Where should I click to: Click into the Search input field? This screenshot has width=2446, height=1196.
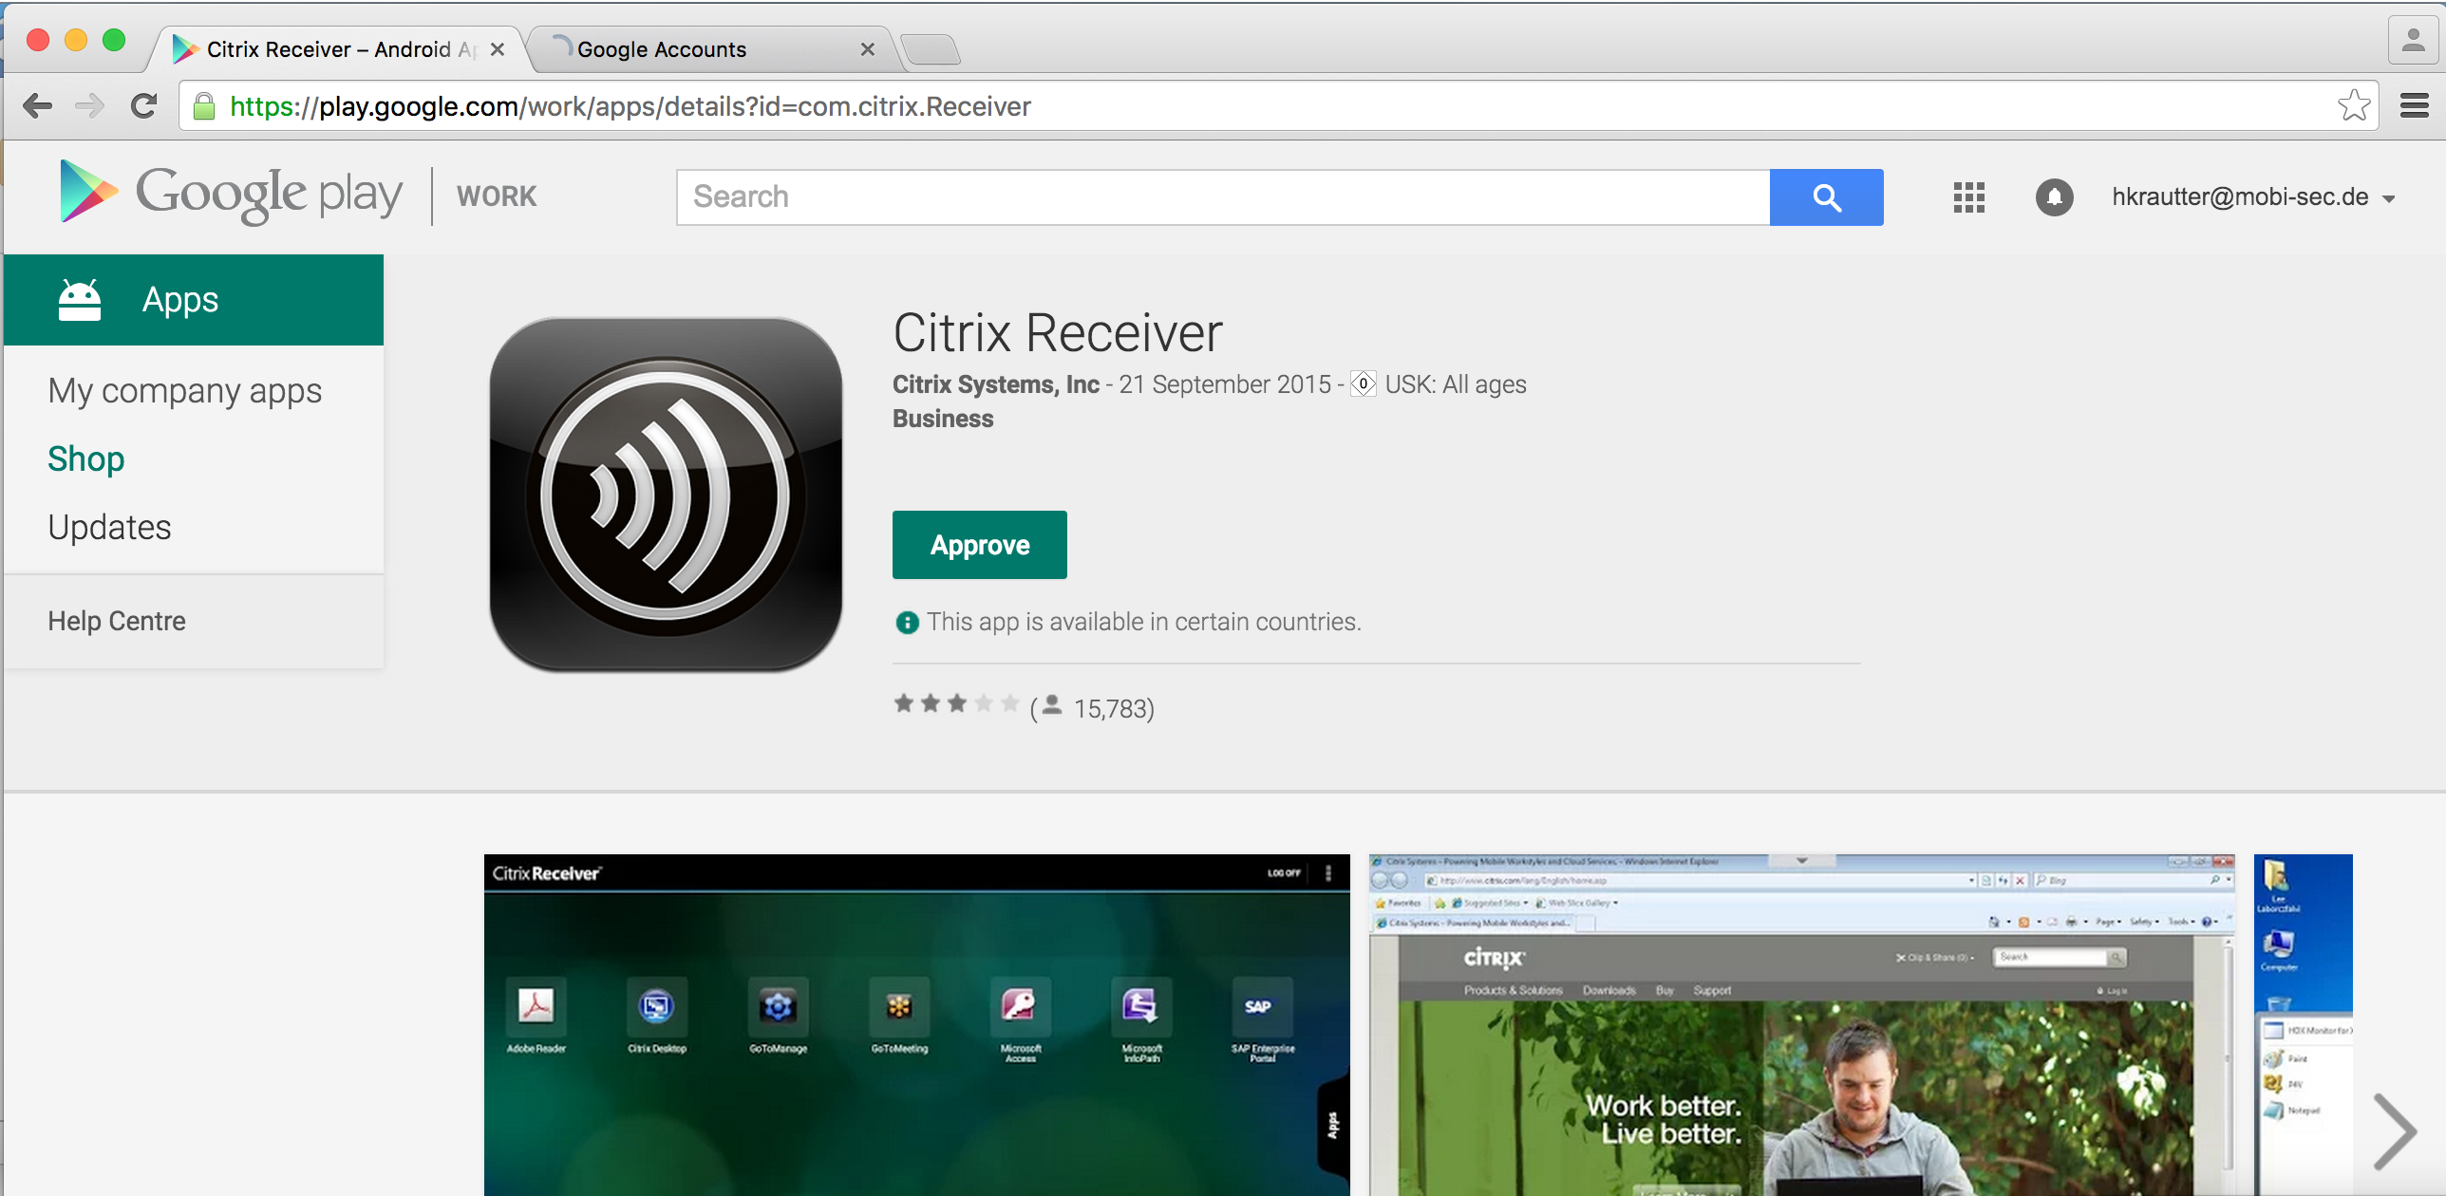[x=1222, y=197]
